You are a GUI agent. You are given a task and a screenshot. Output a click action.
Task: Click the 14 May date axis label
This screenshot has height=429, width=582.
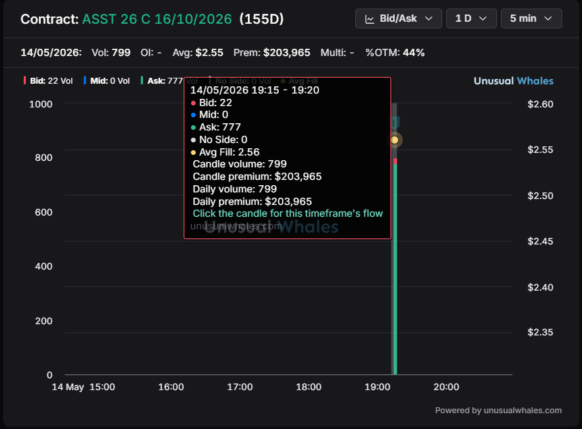click(68, 387)
